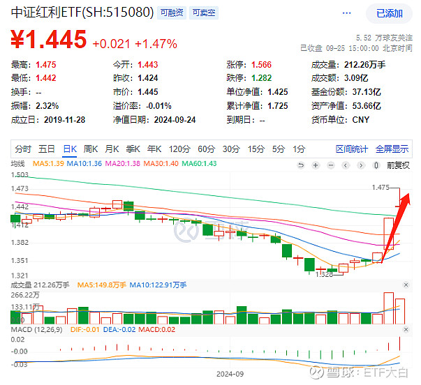This screenshot has height=385, width=421.
Task: Click the 可融资 tag
Action: (x=172, y=13)
